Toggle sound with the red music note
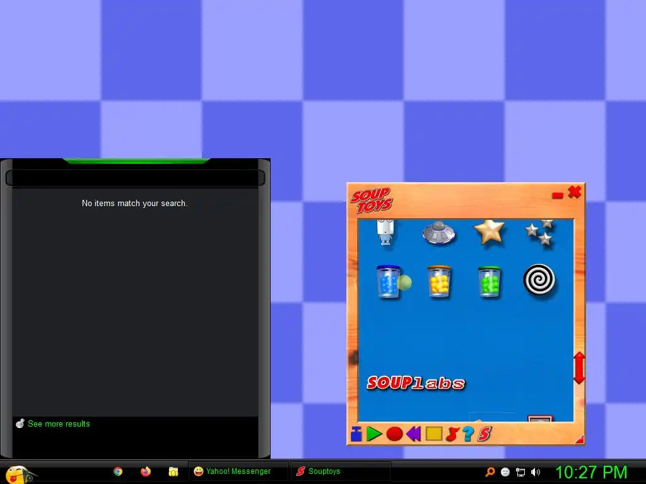The image size is (646, 484). tap(452, 434)
